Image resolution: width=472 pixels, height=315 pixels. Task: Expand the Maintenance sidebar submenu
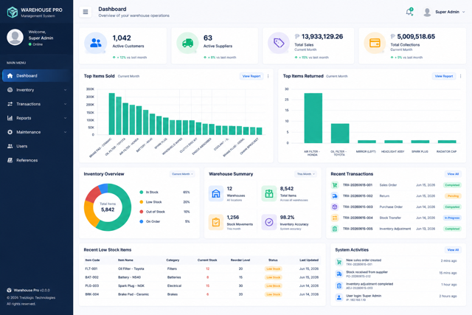coord(66,132)
